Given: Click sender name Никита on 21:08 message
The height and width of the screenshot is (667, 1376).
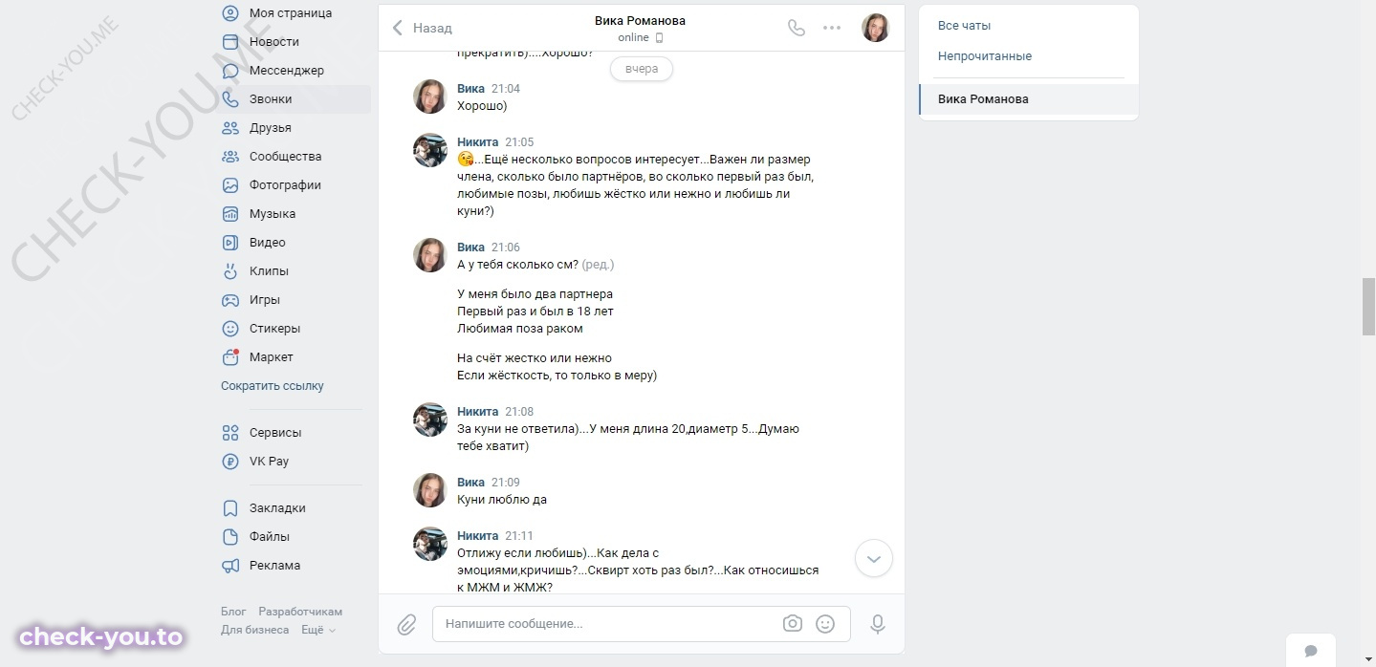Looking at the screenshot, I should tap(478, 412).
